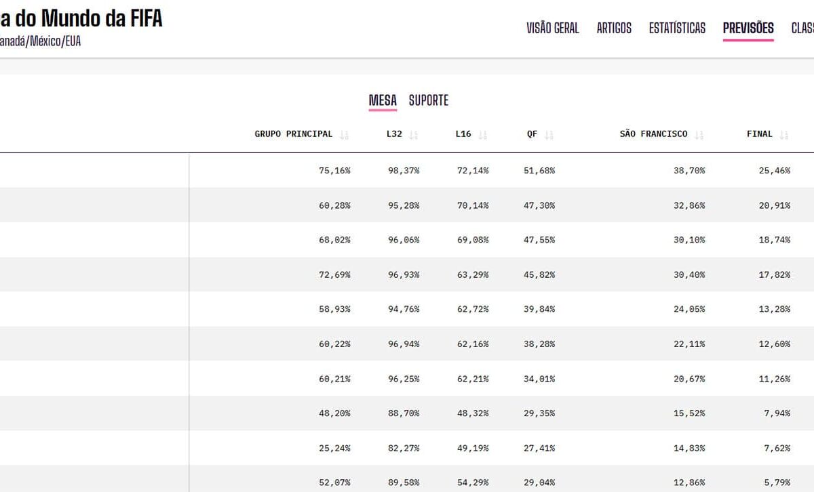The height and width of the screenshot is (492, 814).
Task: Select the Mesa tab
Action: [383, 100]
